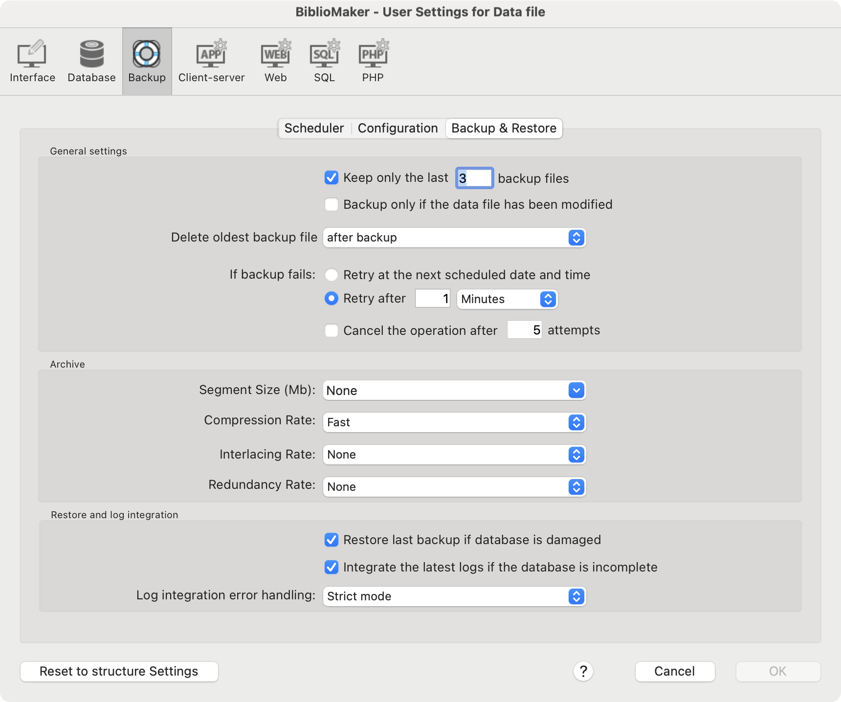841x702 pixels.
Task: Open the Redundancy Rate dropdown
Action: [x=454, y=487]
